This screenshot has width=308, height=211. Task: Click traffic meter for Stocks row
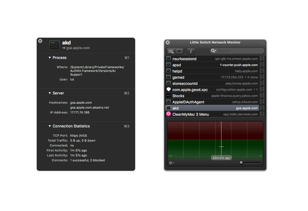point(262,96)
